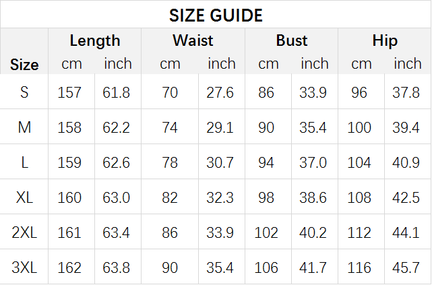
Task: Select the Length column header
Action: pos(95,40)
